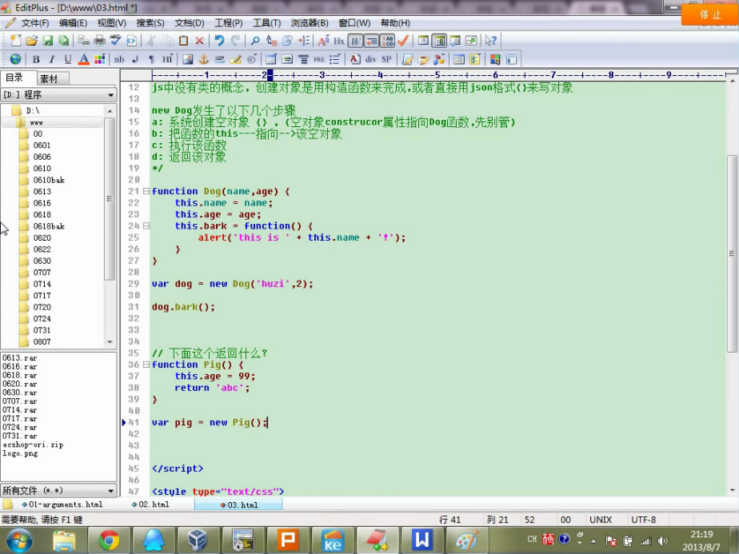The width and height of the screenshot is (739, 554).
Task: Click the orange checkmark icon
Action: [403, 41]
